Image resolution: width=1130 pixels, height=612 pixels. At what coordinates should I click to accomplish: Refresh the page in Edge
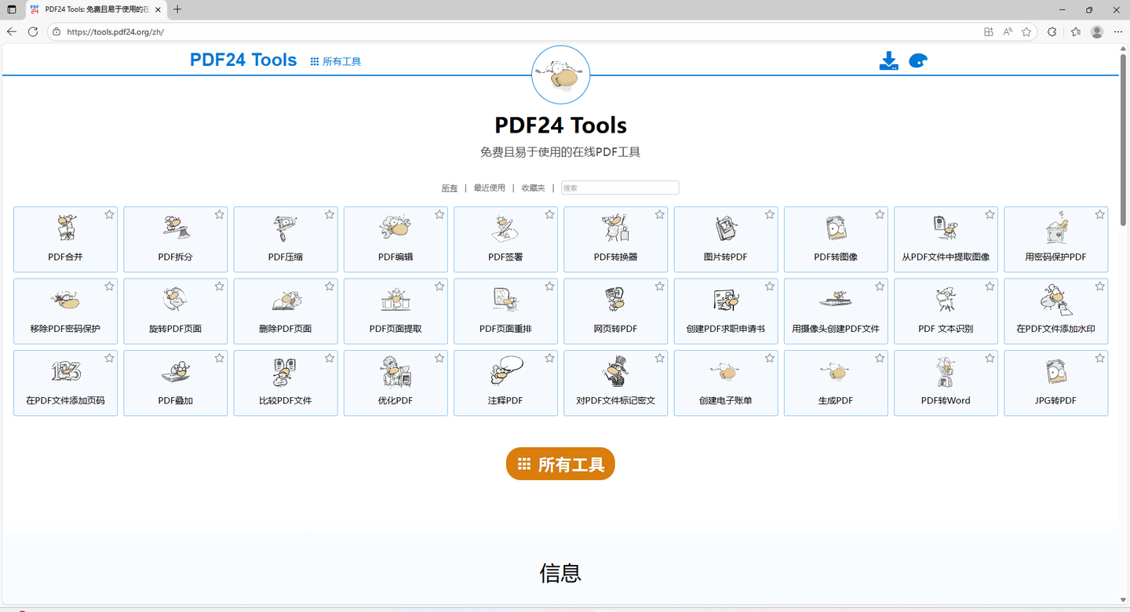[x=33, y=32]
